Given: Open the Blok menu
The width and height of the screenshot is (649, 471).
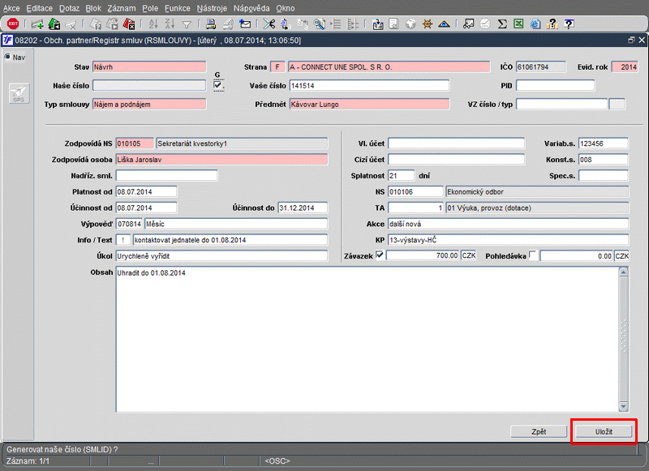Looking at the screenshot, I should (93, 8).
